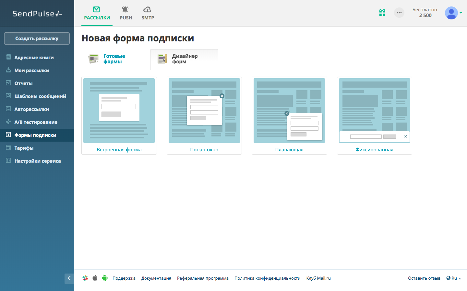Navigate to Авторассылки
467x291 pixels.
pos(32,109)
